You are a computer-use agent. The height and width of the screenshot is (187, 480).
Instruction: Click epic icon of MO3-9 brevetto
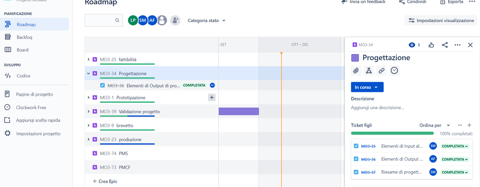(x=95, y=125)
